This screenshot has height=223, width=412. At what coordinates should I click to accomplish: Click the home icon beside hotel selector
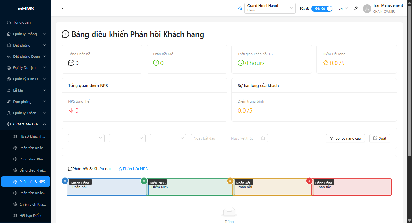click(x=240, y=8)
